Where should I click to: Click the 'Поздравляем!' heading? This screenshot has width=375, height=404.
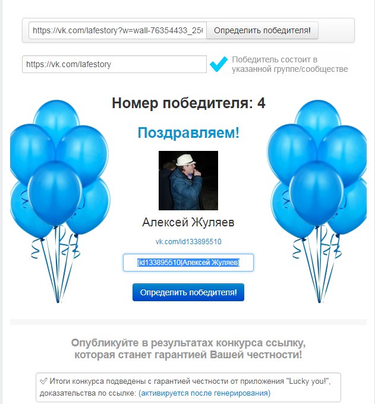pos(188,133)
